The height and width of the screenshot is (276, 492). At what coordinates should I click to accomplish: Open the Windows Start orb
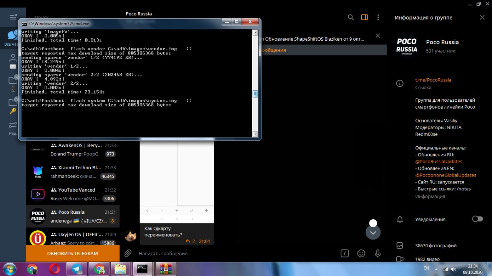10,269
